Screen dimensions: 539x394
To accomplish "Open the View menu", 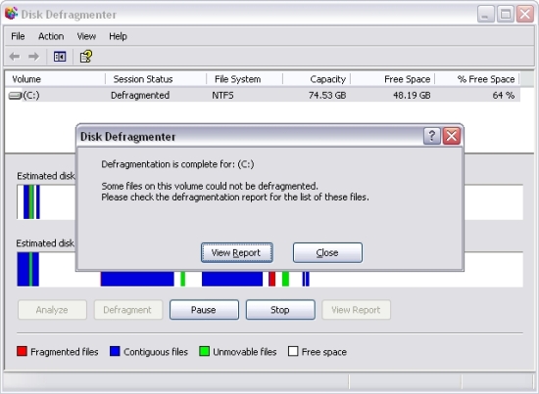I will [x=86, y=36].
